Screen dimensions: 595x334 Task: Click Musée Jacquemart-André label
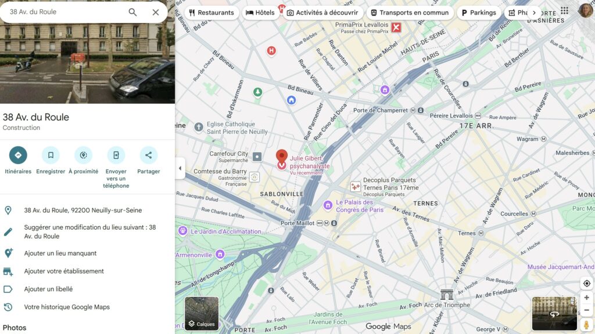click(x=561, y=267)
